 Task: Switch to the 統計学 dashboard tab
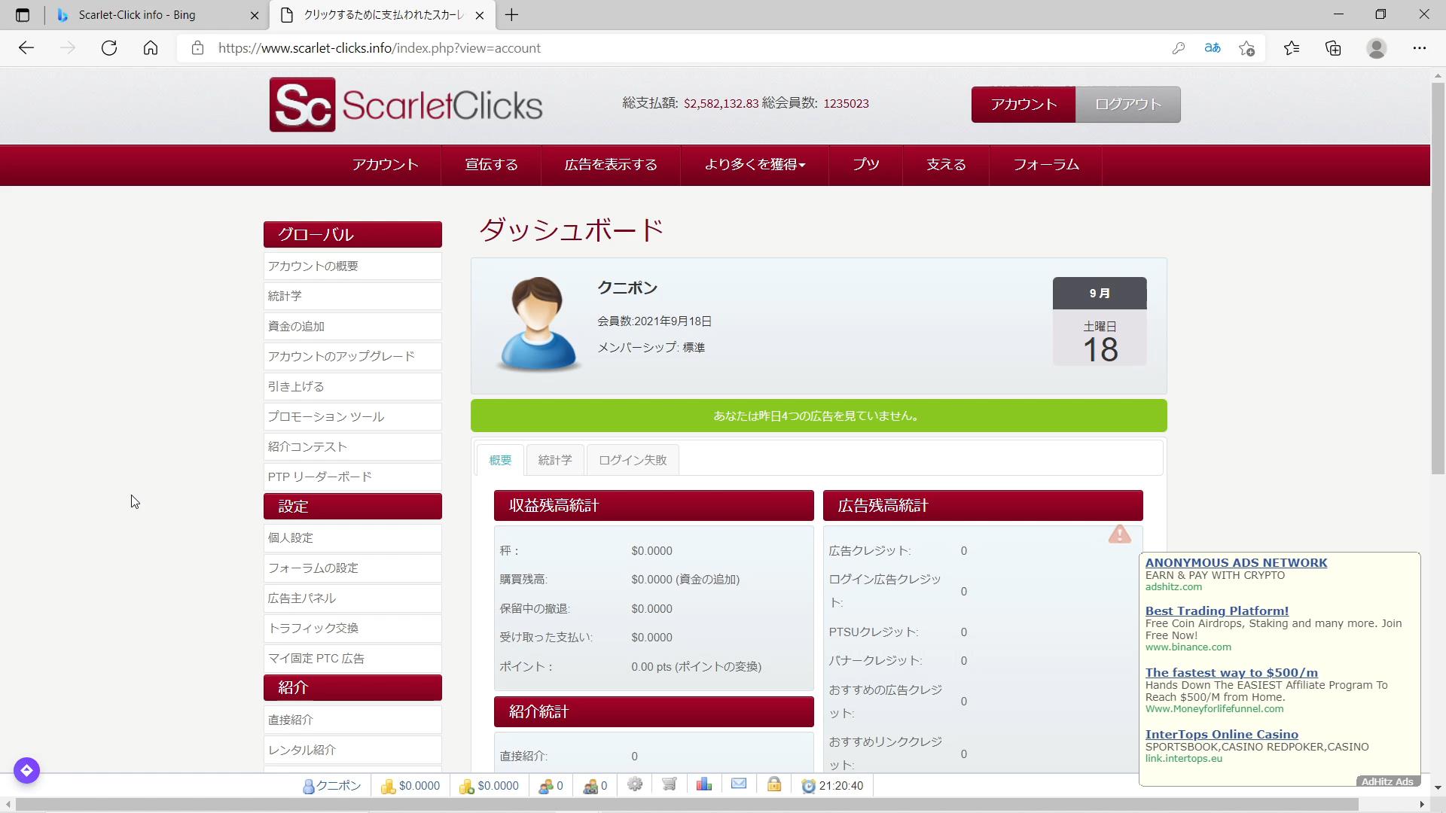[555, 460]
